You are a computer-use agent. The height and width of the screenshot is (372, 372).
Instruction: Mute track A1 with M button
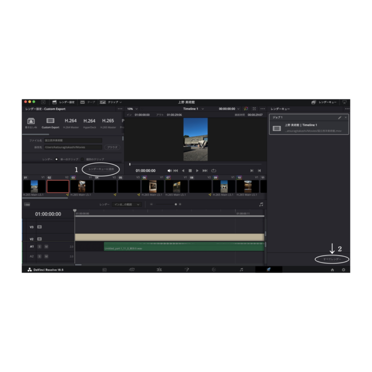point(46,247)
